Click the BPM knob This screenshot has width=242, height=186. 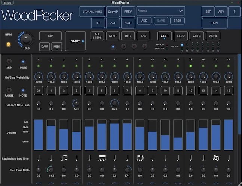pyautogui.click(x=26, y=40)
